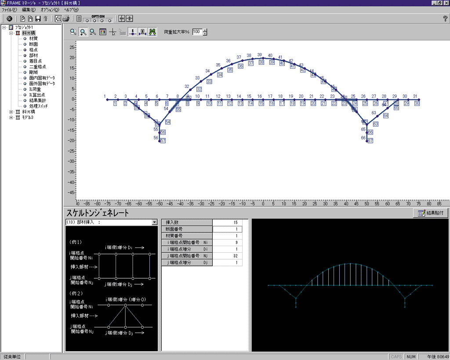This screenshot has width=450, height=360.
Task: Click the crosshair cursor tool icon
Action: (112, 32)
